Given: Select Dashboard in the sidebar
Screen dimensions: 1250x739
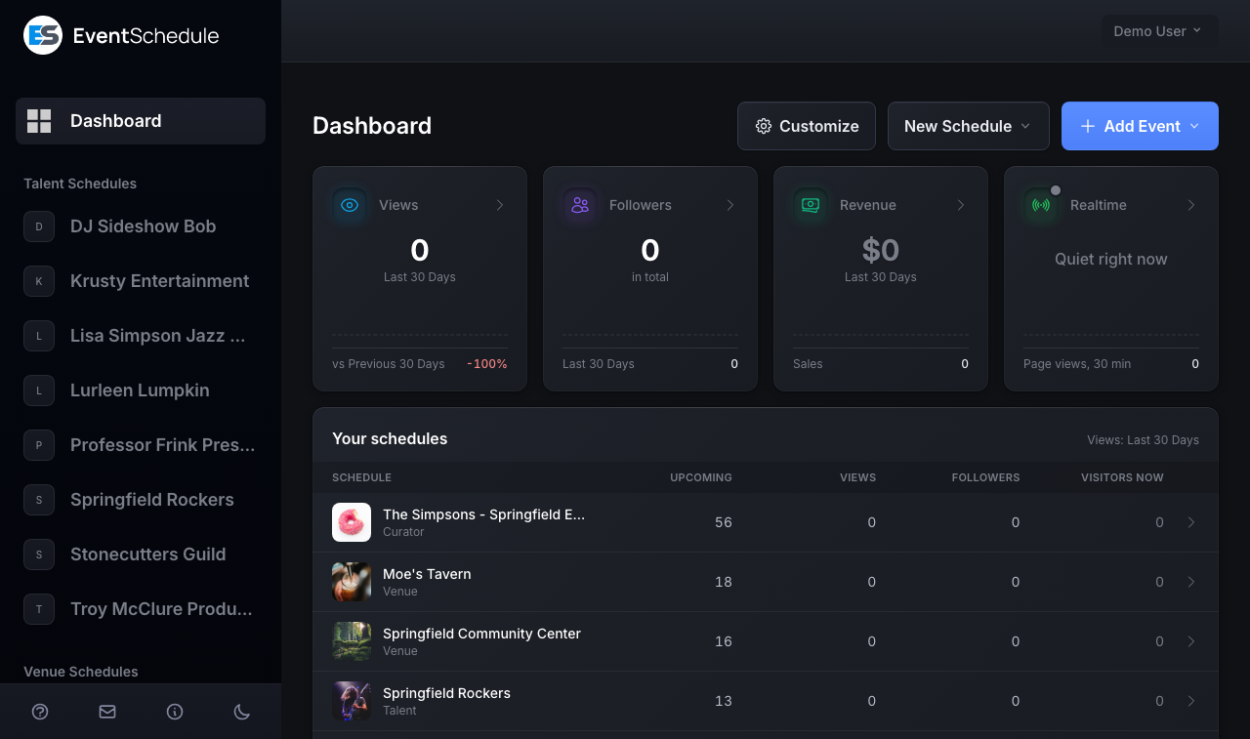Looking at the screenshot, I should click(x=141, y=121).
